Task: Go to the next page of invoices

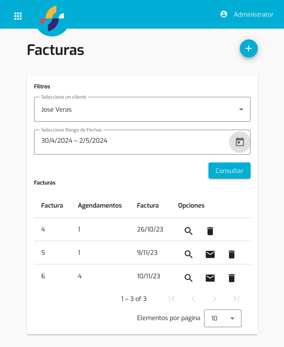Action: (x=214, y=299)
